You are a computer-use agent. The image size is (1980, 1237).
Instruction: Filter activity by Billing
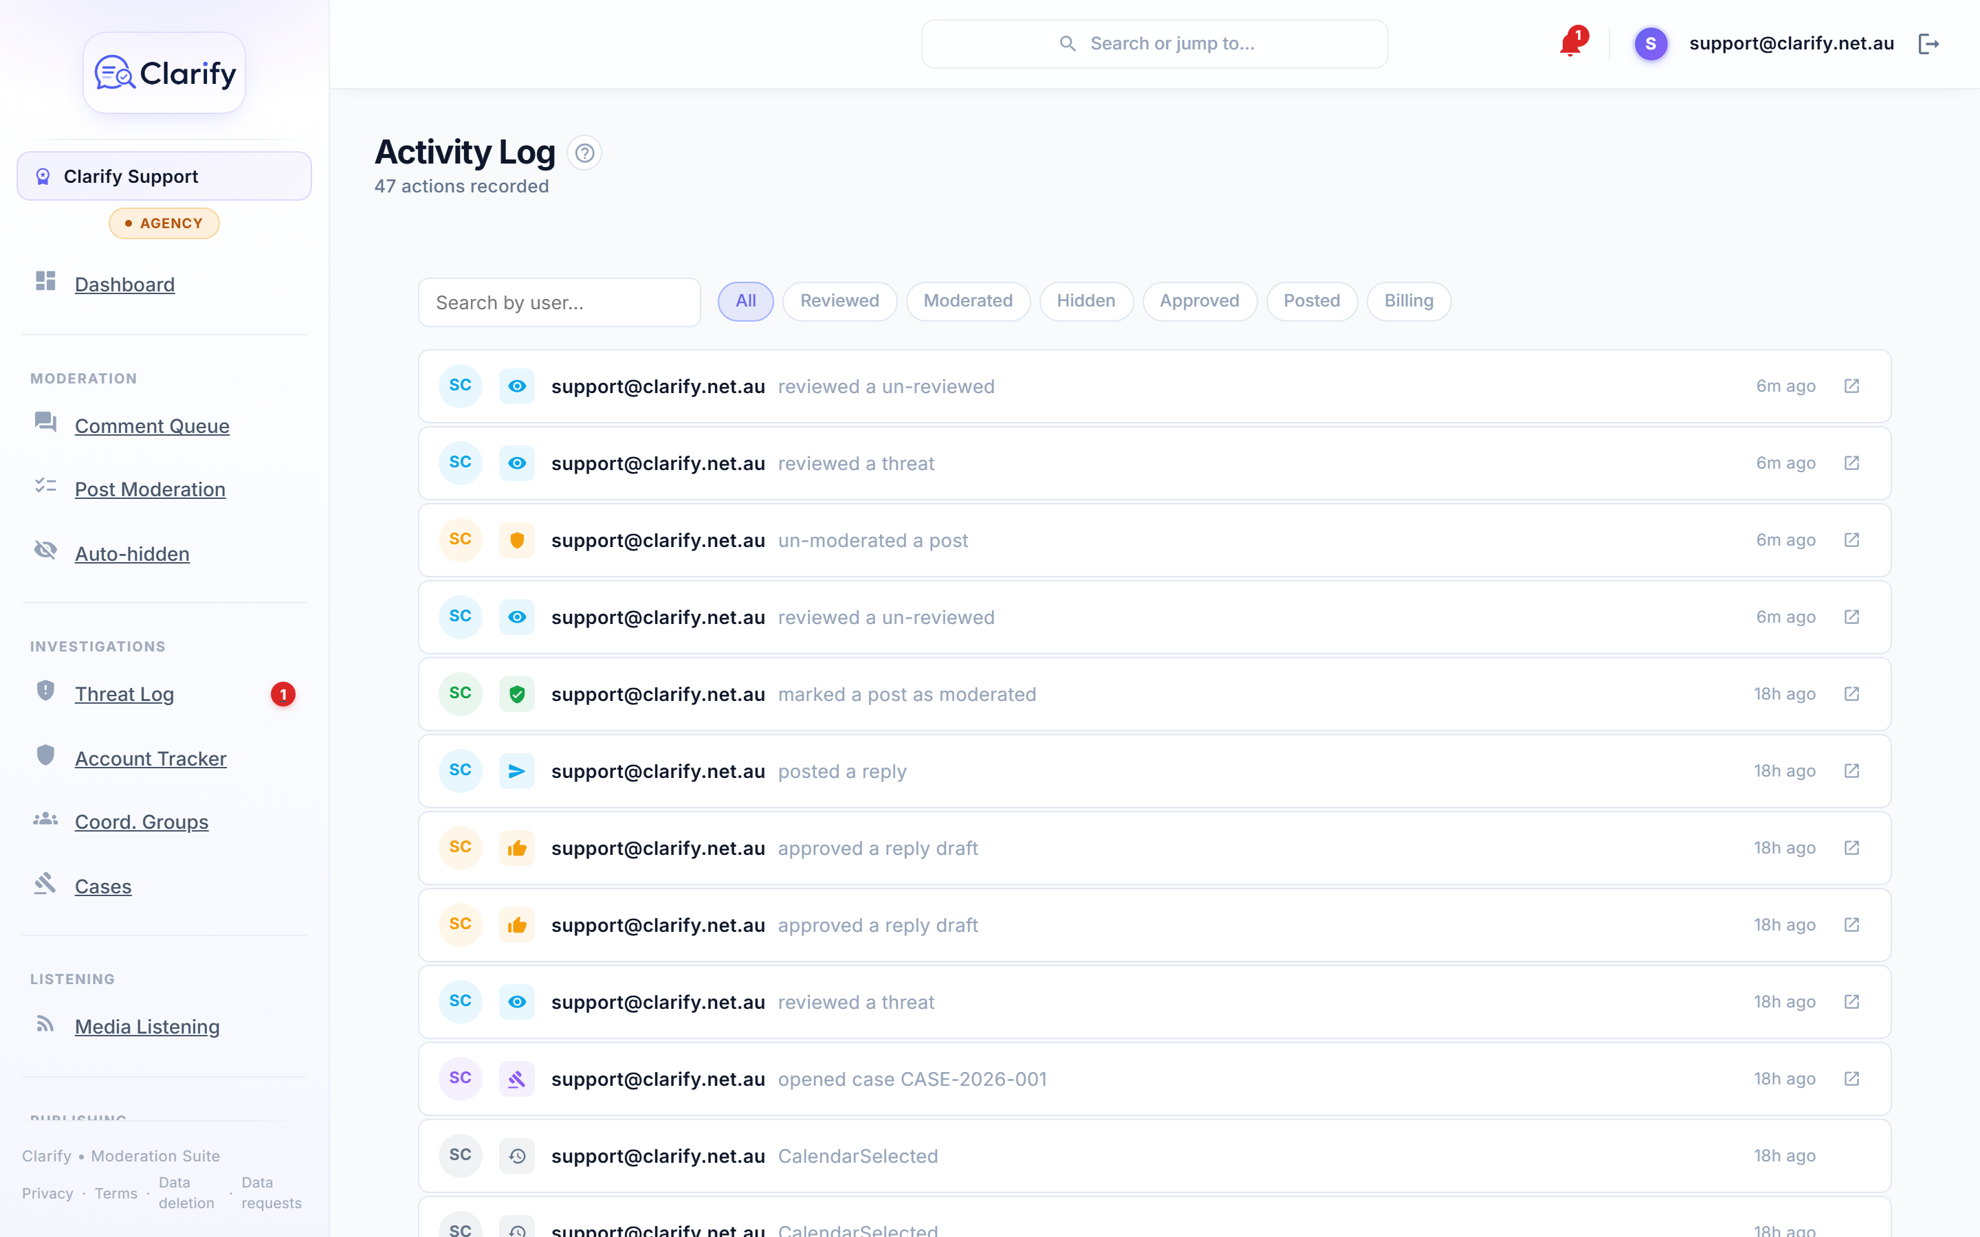point(1409,301)
